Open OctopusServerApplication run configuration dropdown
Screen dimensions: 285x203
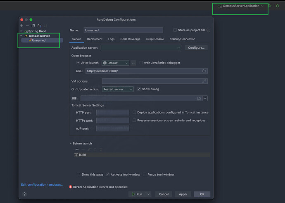point(241,6)
